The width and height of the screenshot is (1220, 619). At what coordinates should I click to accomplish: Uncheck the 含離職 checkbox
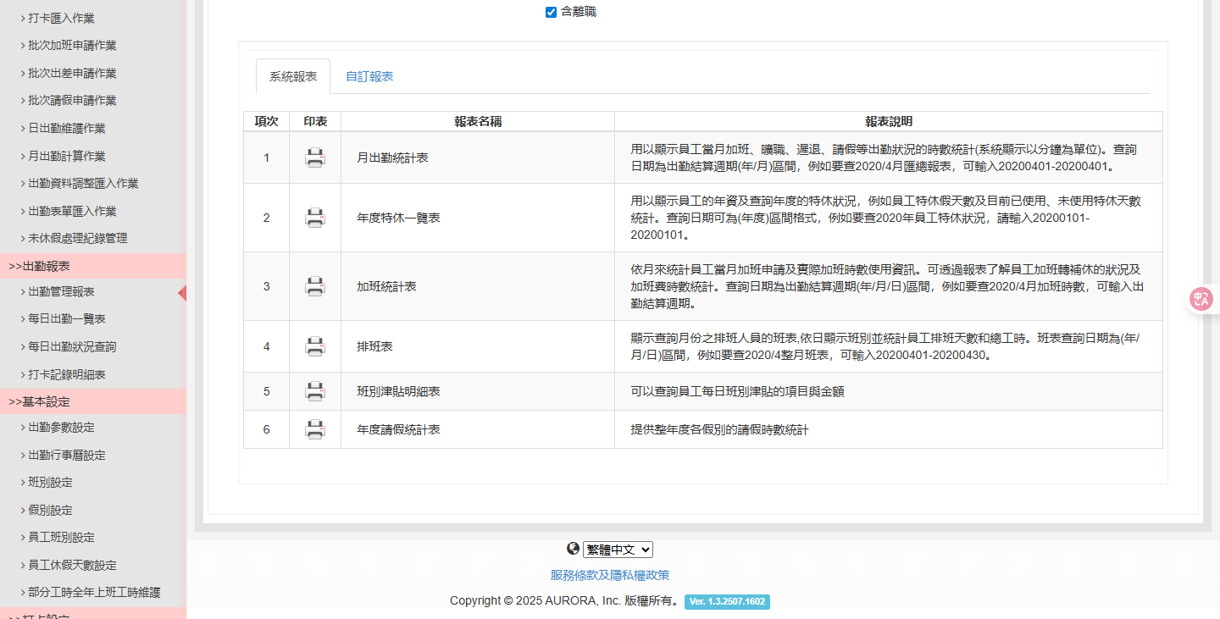(x=551, y=12)
